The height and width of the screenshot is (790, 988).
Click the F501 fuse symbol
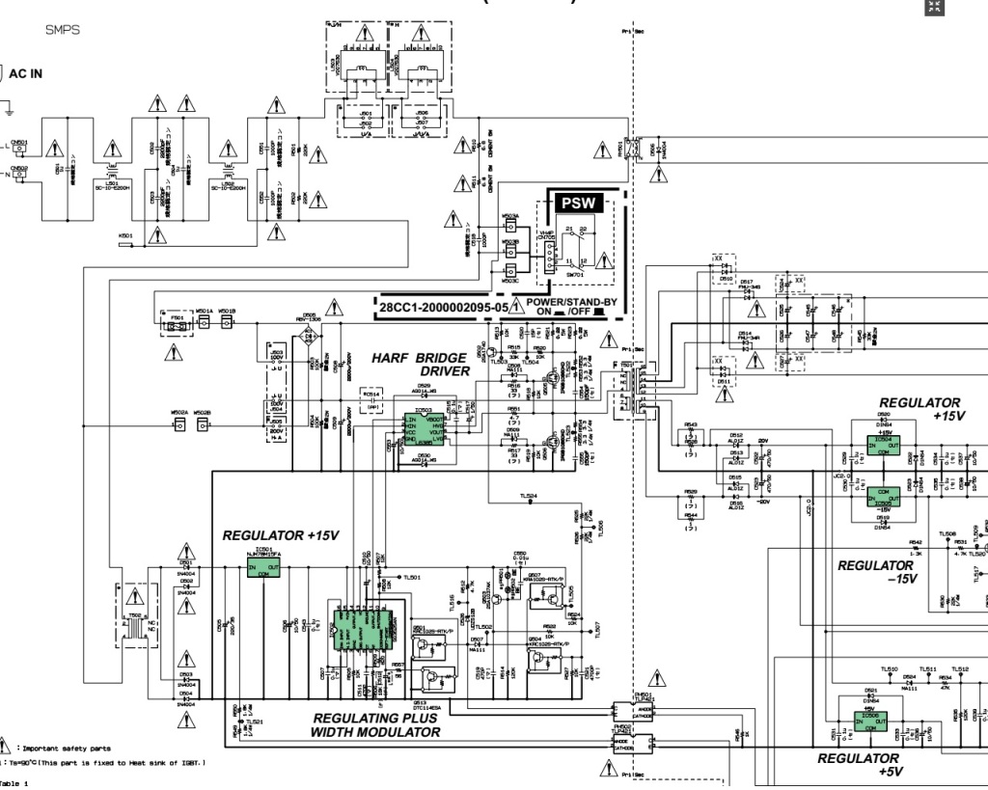[178, 328]
